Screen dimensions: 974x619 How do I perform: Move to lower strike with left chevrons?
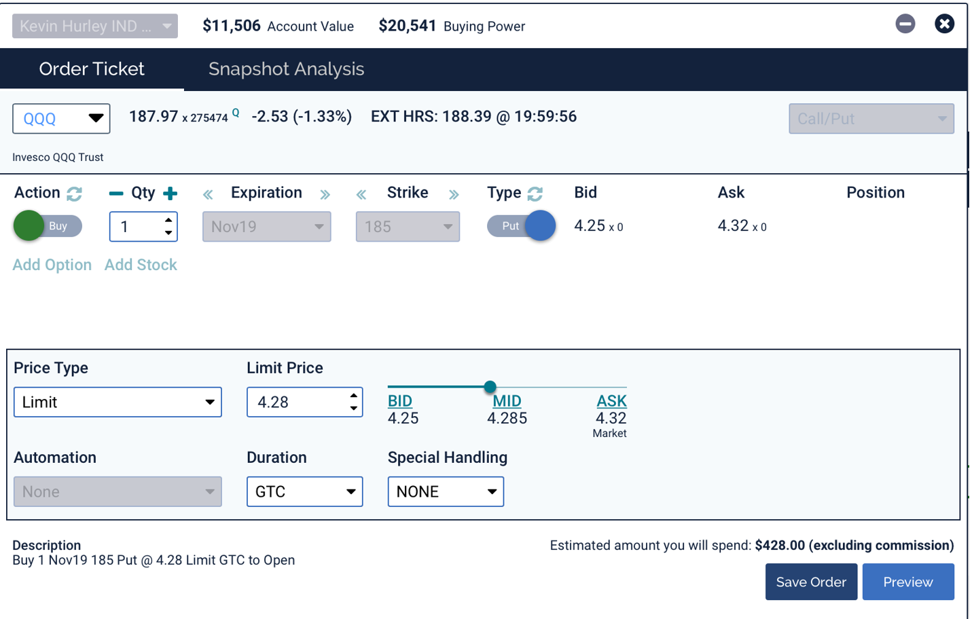(x=361, y=195)
